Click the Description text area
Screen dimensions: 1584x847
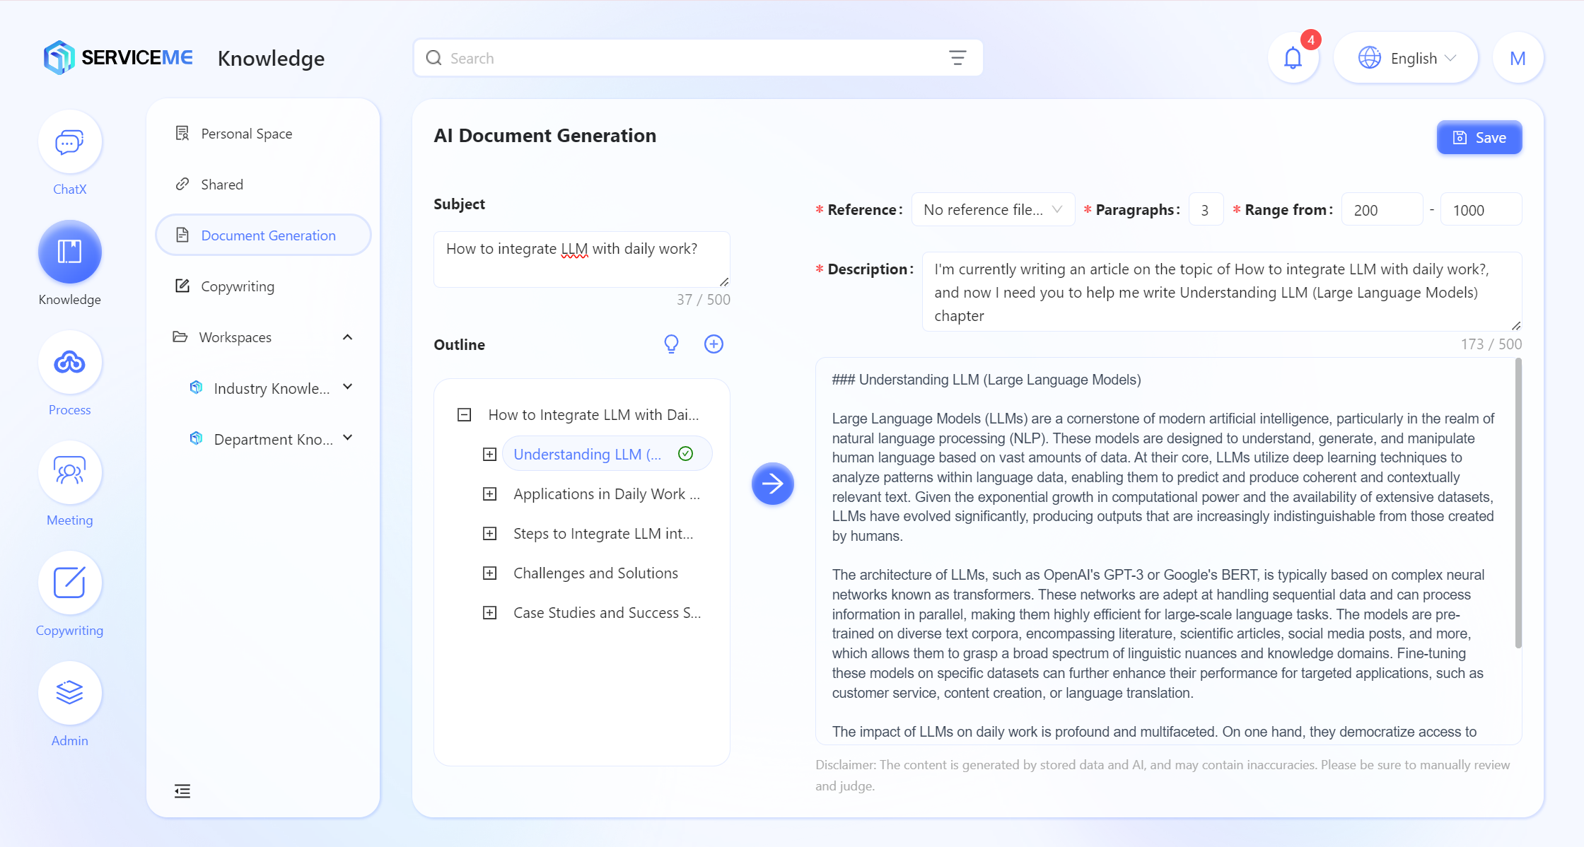[x=1222, y=292]
